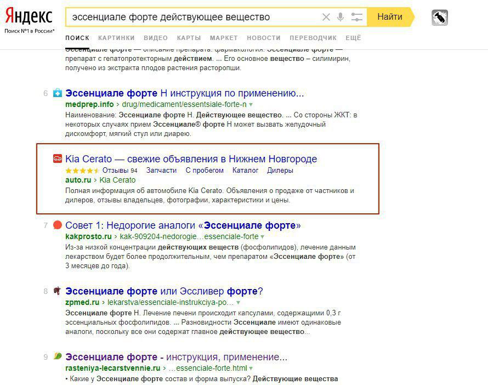Open advanced search settings icon beside microphone
488x385 pixels.
coord(356,17)
